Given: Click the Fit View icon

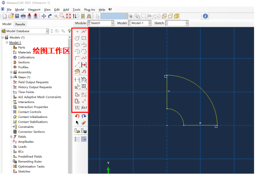Looking at the screenshot, I should tap(69, 16).
